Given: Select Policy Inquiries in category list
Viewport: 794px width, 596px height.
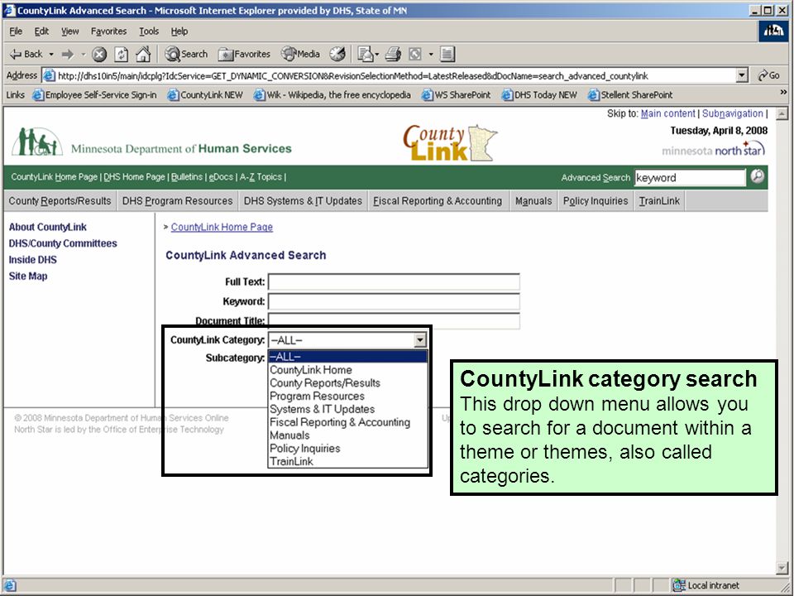Looking at the screenshot, I should [x=347, y=449].
